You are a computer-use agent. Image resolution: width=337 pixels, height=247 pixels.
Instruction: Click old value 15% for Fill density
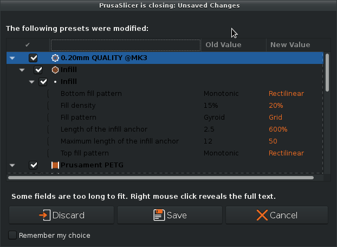211,106
